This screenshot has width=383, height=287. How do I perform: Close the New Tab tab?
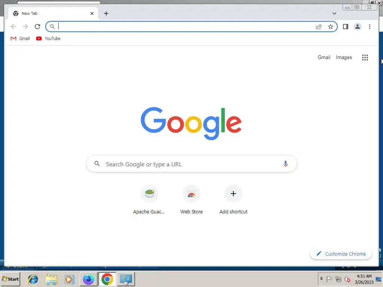(x=92, y=13)
